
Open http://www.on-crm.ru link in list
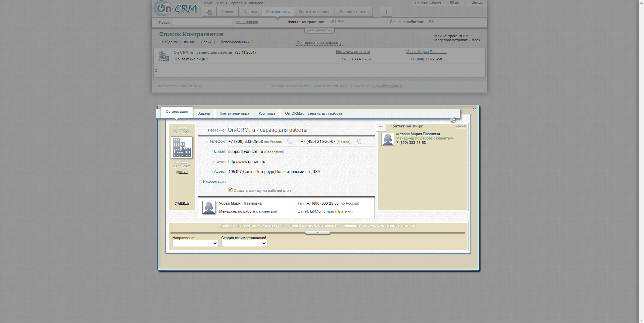click(353, 52)
